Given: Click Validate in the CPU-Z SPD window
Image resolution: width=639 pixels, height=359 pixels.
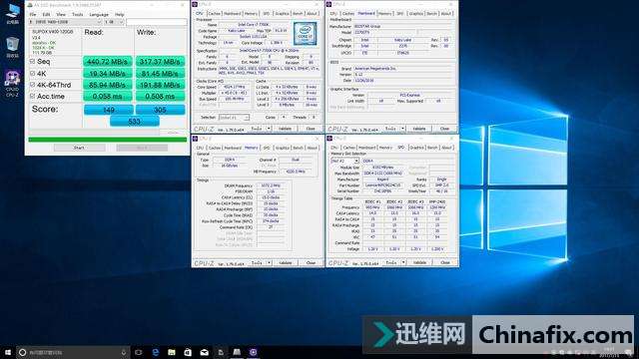Looking at the screenshot, I should [x=419, y=263].
